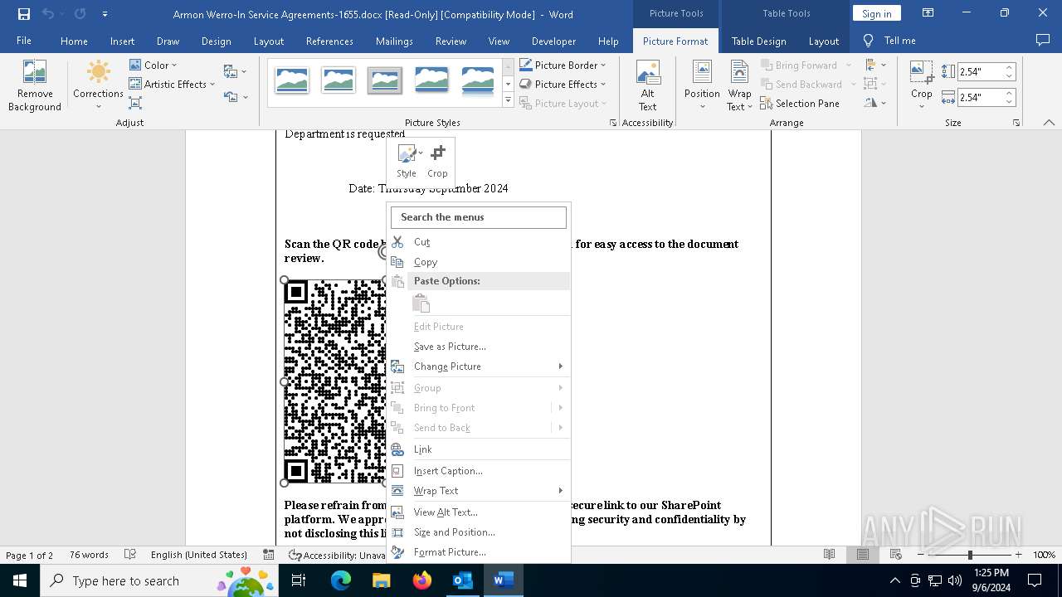Image resolution: width=1062 pixels, height=597 pixels.
Task: Click the Compress Pictures icon
Action: click(x=135, y=103)
